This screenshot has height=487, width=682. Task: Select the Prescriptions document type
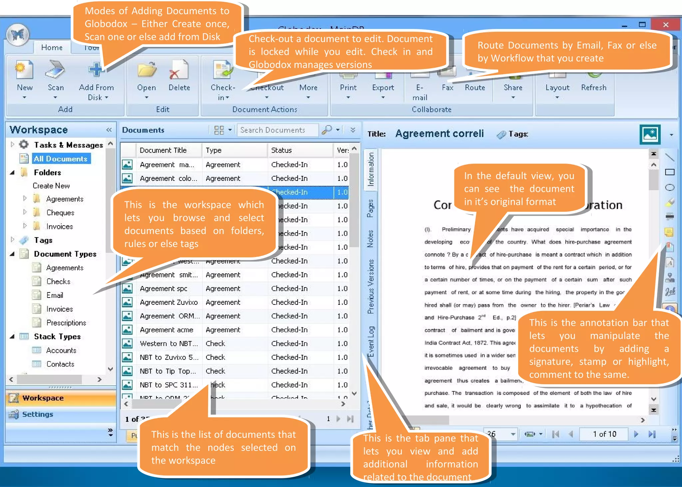pyautogui.click(x=66, y=323)
